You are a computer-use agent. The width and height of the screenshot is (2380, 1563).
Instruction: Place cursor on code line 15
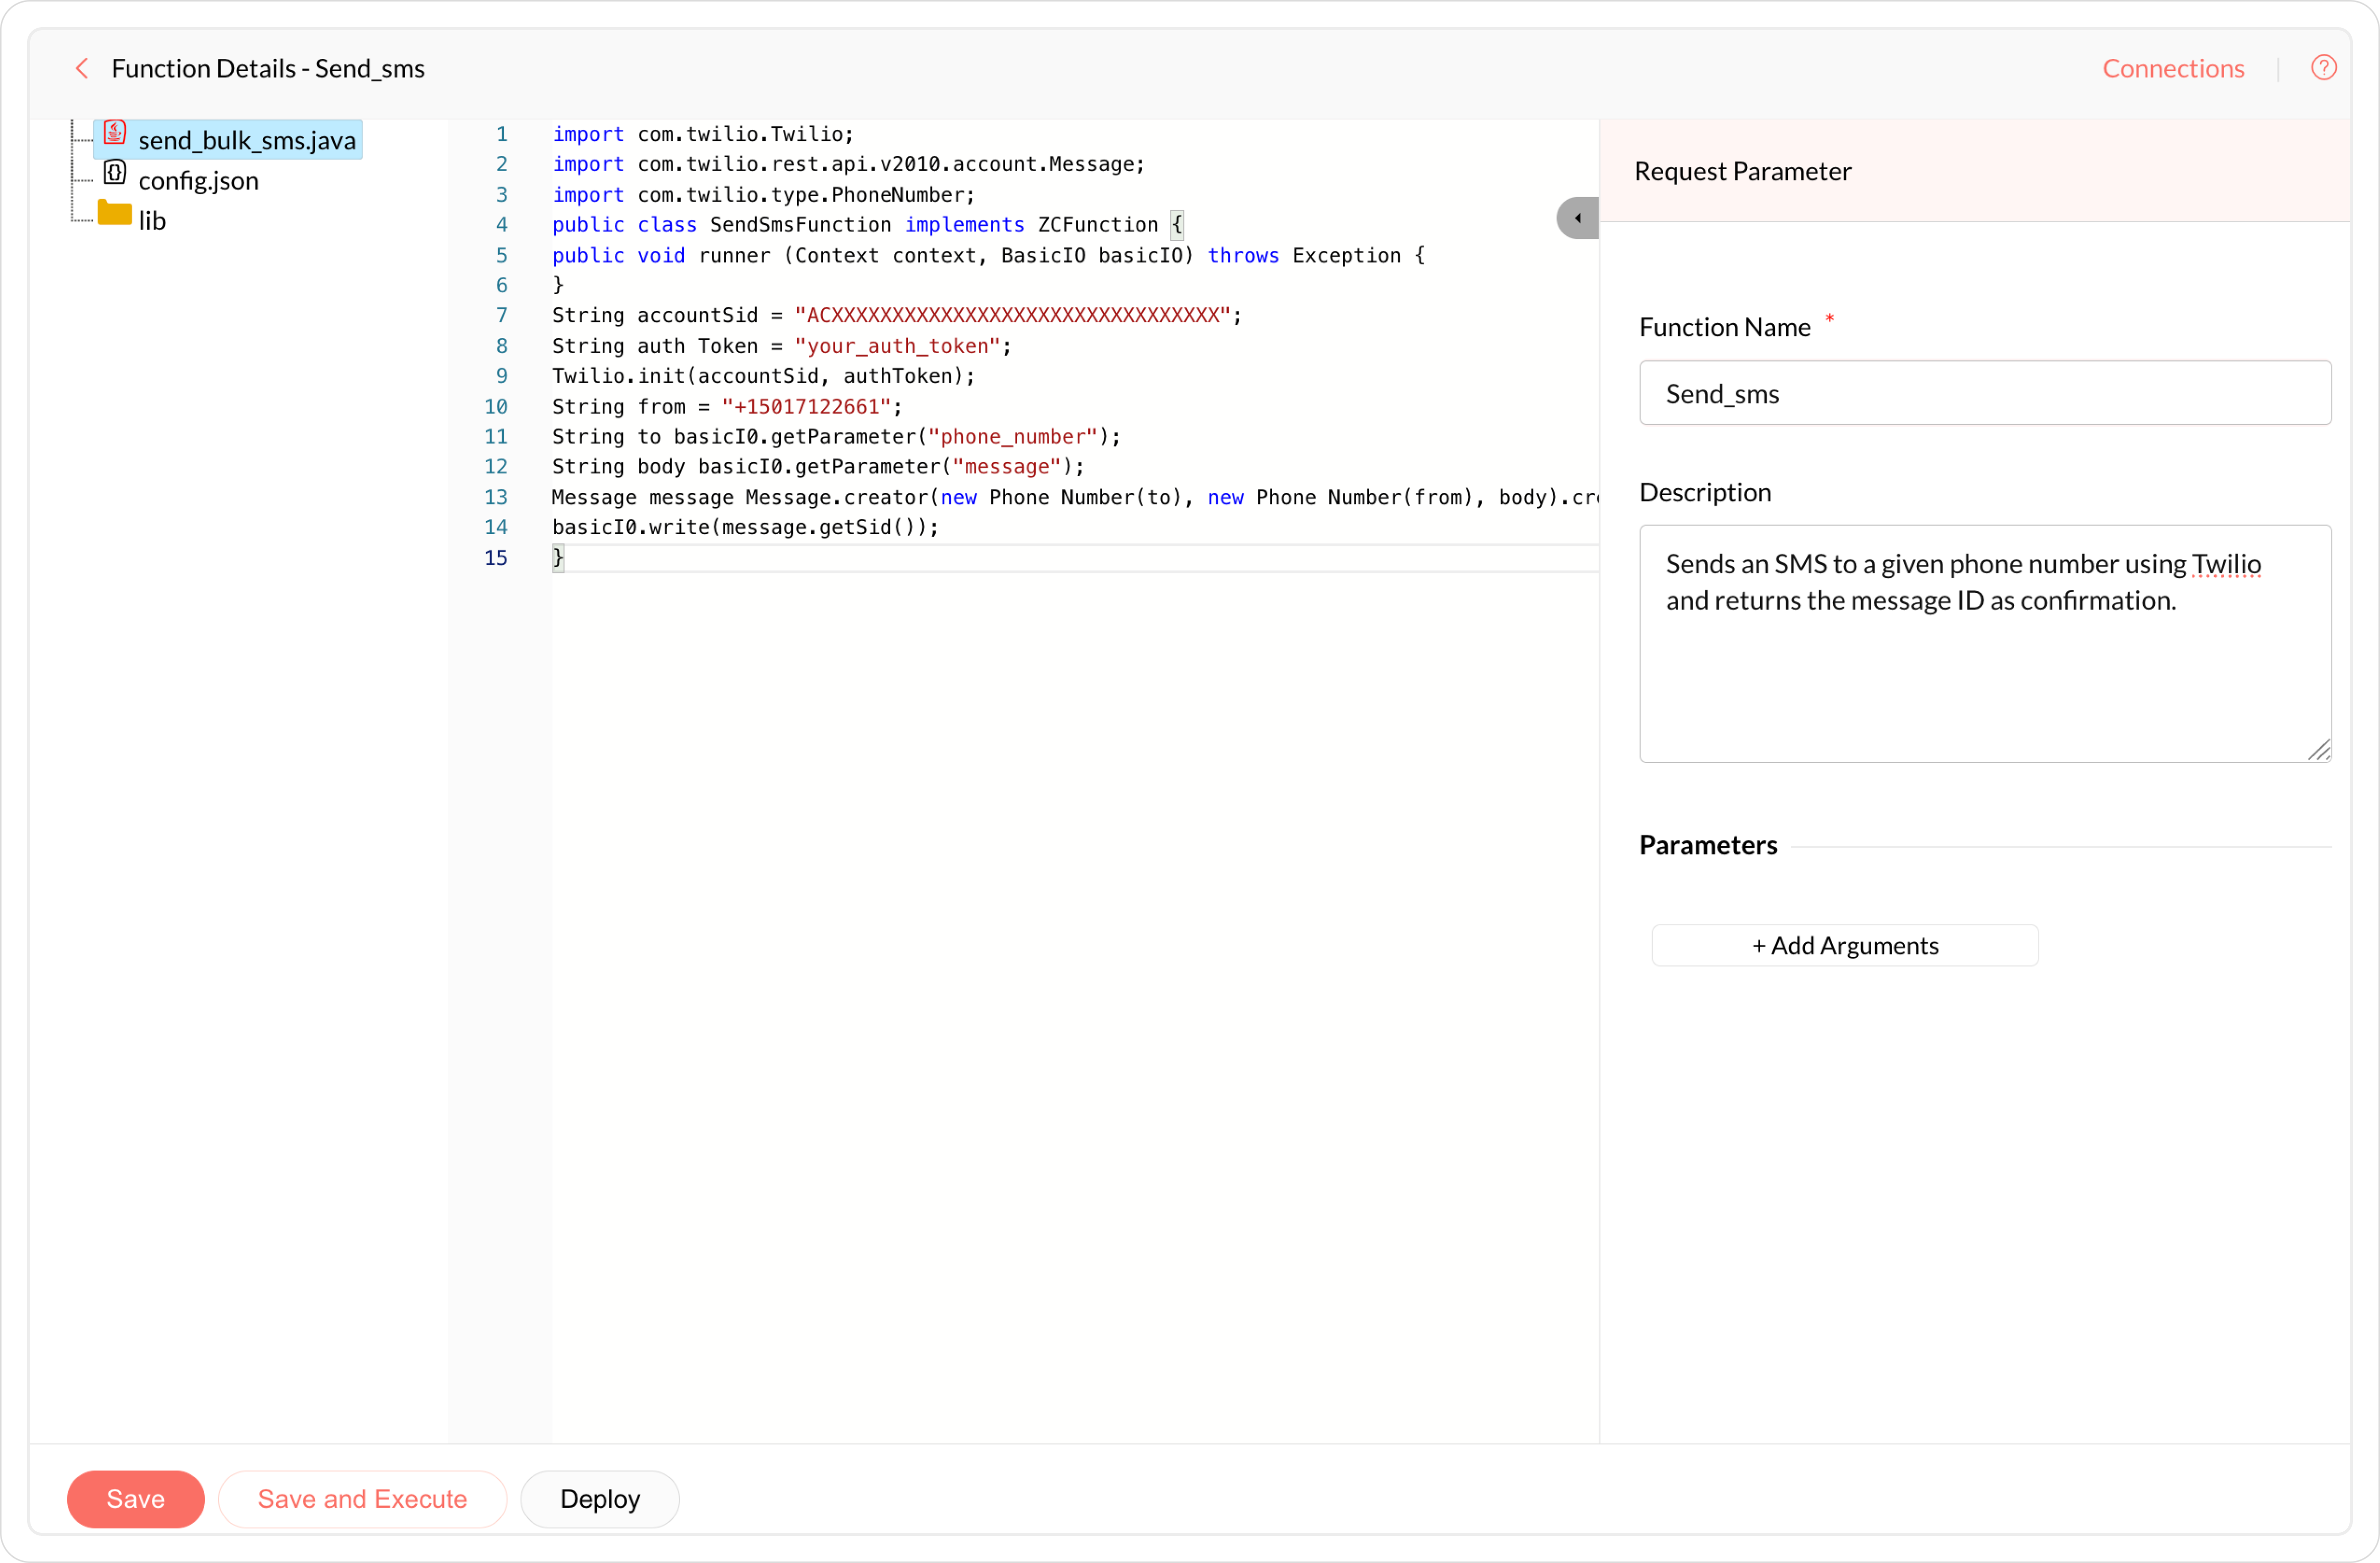coord(900,558)
